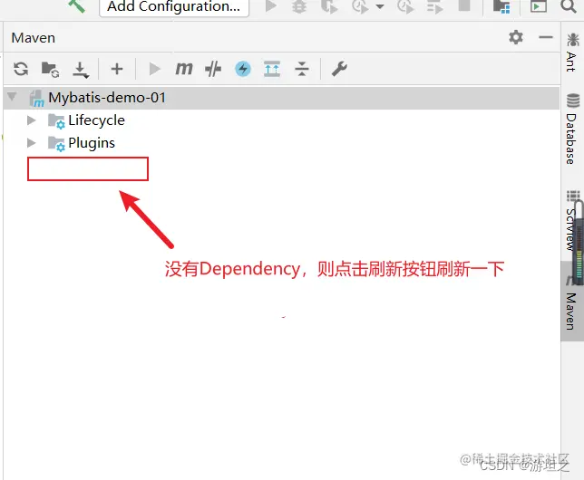Click Download Sources and Documentation icon
Viewport: 584px width, 480px height.
[x=81, y=70]
